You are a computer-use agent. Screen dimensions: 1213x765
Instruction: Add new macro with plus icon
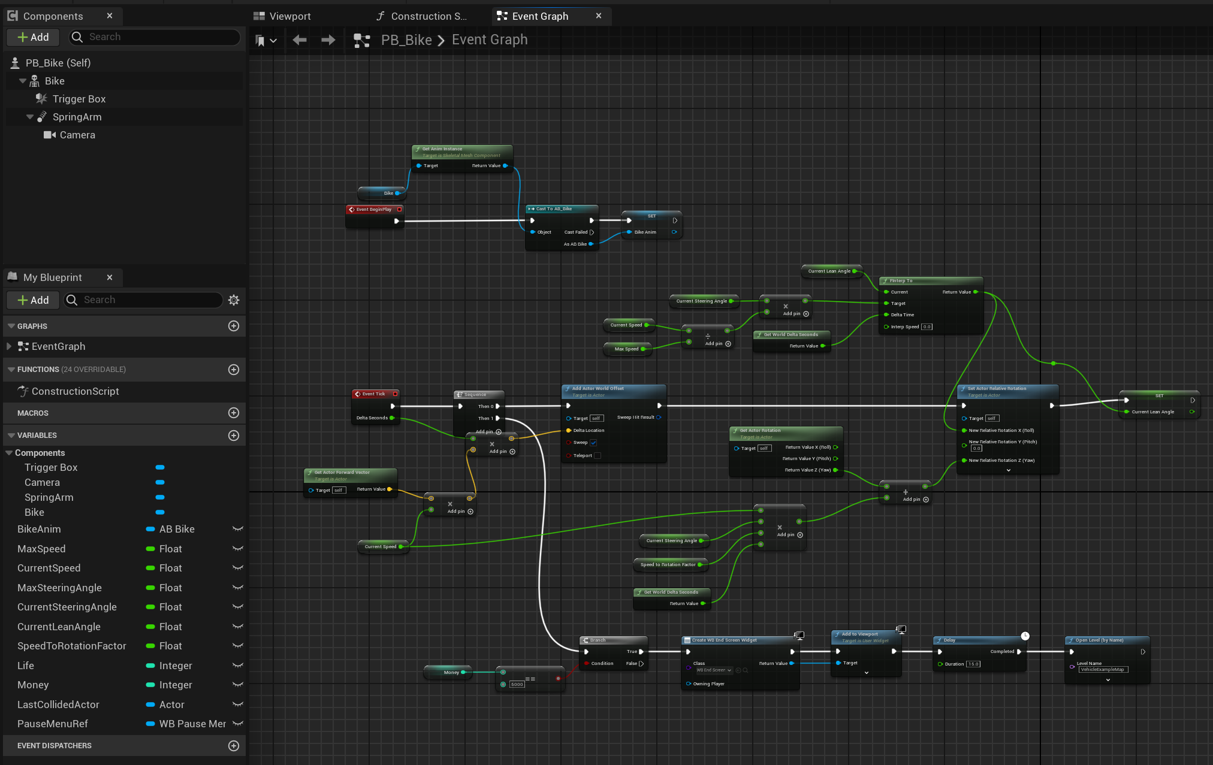234,413
